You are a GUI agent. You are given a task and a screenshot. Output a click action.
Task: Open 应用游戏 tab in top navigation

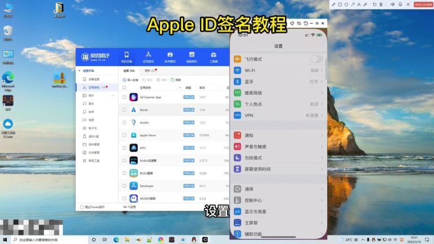click(x=149, y=57)
